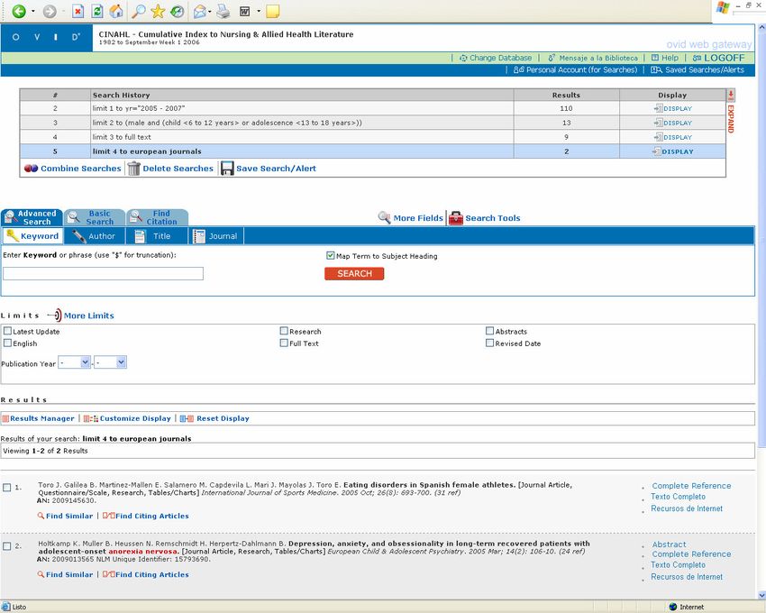Uncheck Map Term to Subject Heading

(x=331, y=256)
